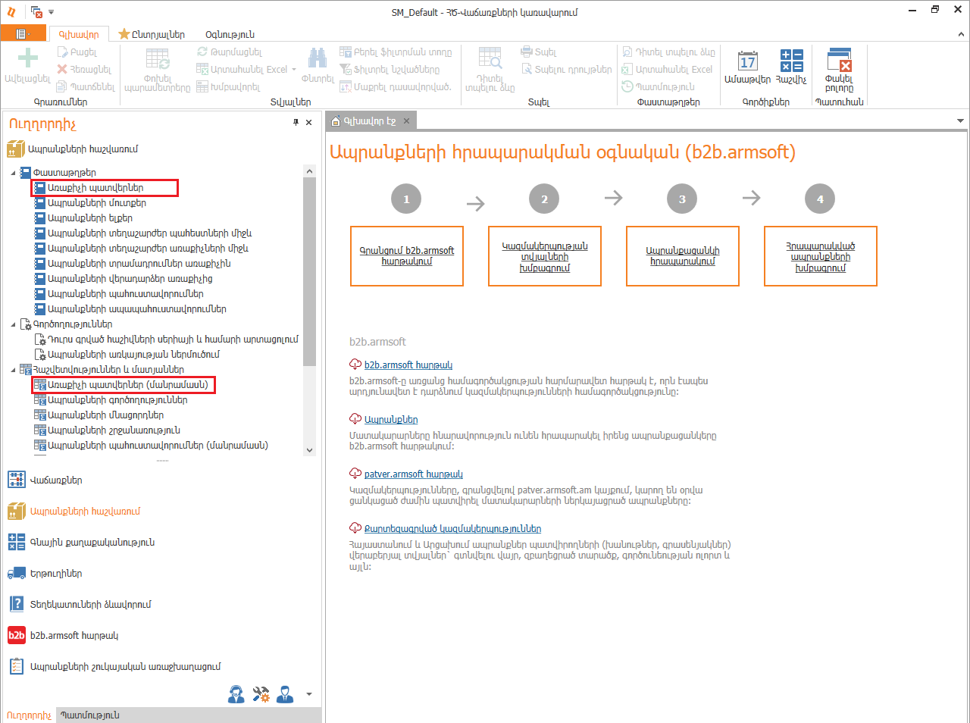
Task: Select the Ուղղորդիչ bottom tab
Action: click(x=29, y=715)
